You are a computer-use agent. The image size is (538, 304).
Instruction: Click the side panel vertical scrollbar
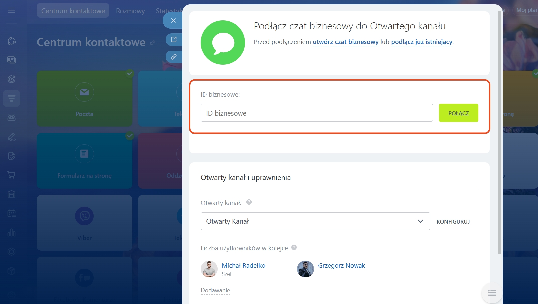(500, 133)
